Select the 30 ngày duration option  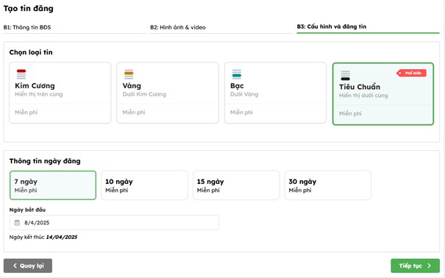tap(328, 185)
